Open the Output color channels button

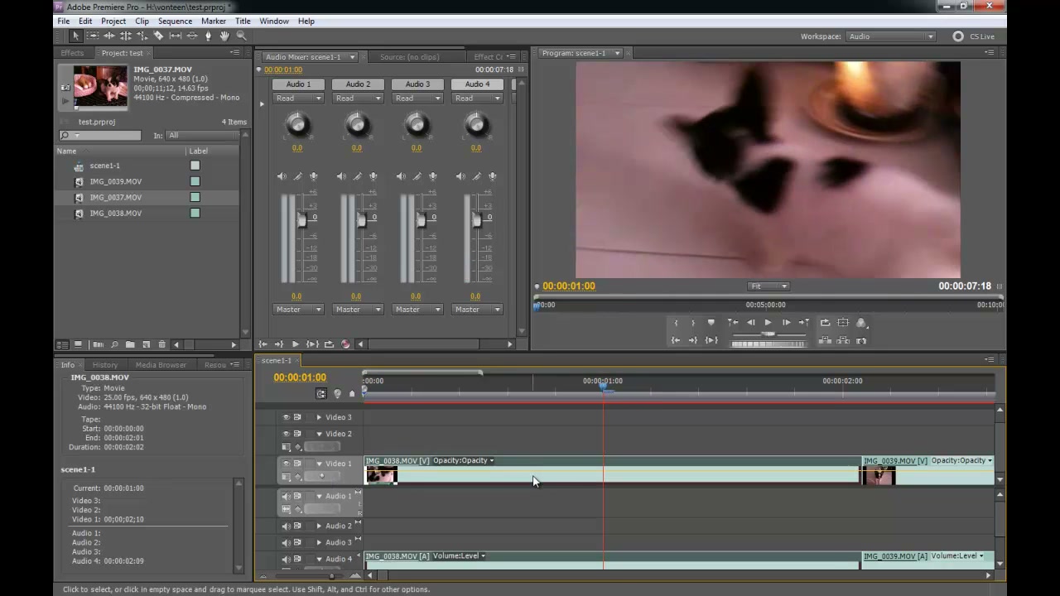click(x=861, y=323)
